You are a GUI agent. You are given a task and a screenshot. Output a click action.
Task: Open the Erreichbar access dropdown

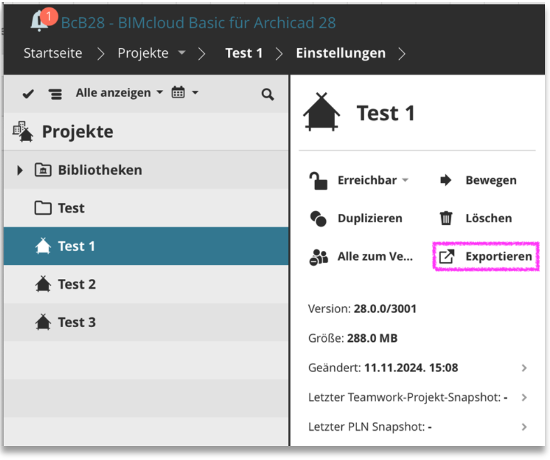[373, 180]
